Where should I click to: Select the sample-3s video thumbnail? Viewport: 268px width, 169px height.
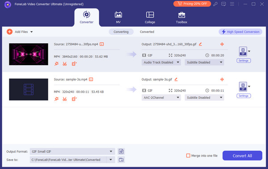(x=29, y=89)
